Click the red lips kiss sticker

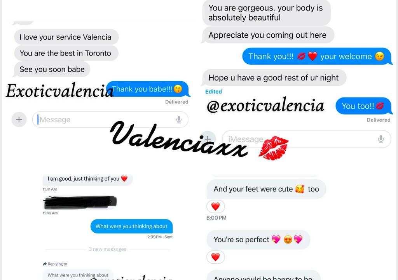[x=273, y=148]
